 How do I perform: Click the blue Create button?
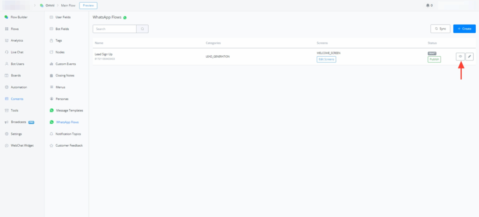point(464,29)
